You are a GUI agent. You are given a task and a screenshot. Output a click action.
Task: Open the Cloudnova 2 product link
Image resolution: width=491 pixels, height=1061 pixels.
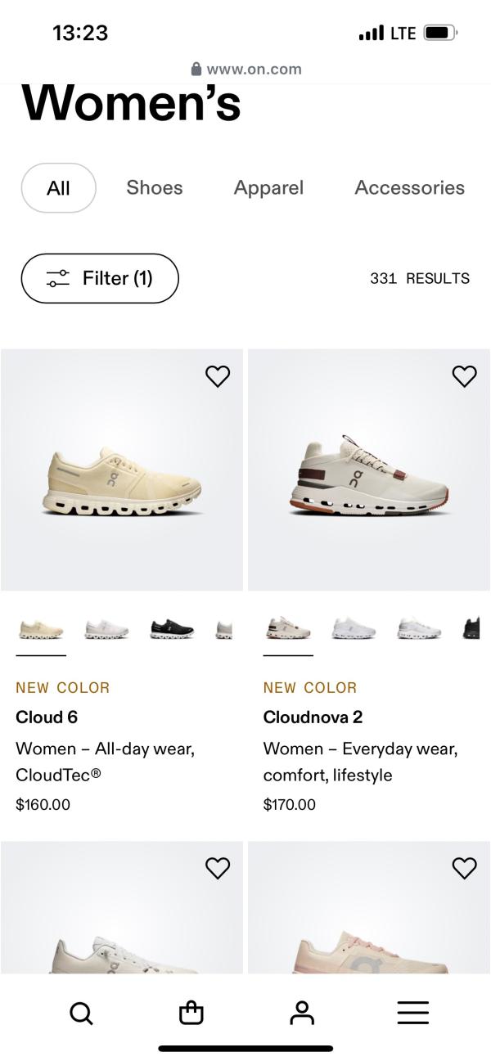[313, 717]
